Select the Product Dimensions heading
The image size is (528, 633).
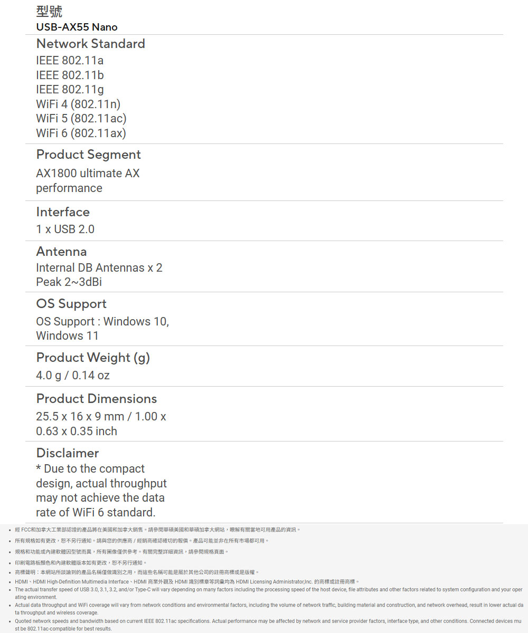97,399
